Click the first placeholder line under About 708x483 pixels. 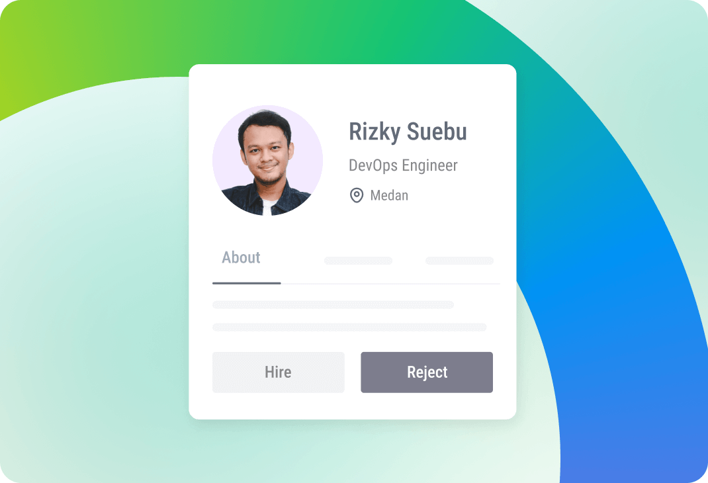click(333, 305)
